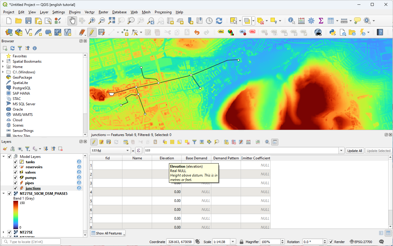Screen dimensions: 393x246
Task: Click the Toggle Editing pencil in toolbar
Action: (x=92, y=32)
